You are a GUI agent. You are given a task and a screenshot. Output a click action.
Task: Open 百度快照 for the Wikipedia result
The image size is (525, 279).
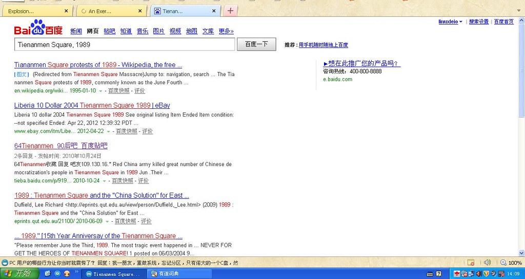(x=118, y=91)
